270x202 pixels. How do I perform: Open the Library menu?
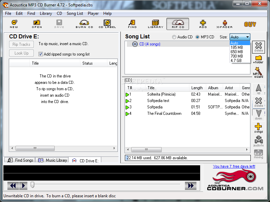[46, 13]
